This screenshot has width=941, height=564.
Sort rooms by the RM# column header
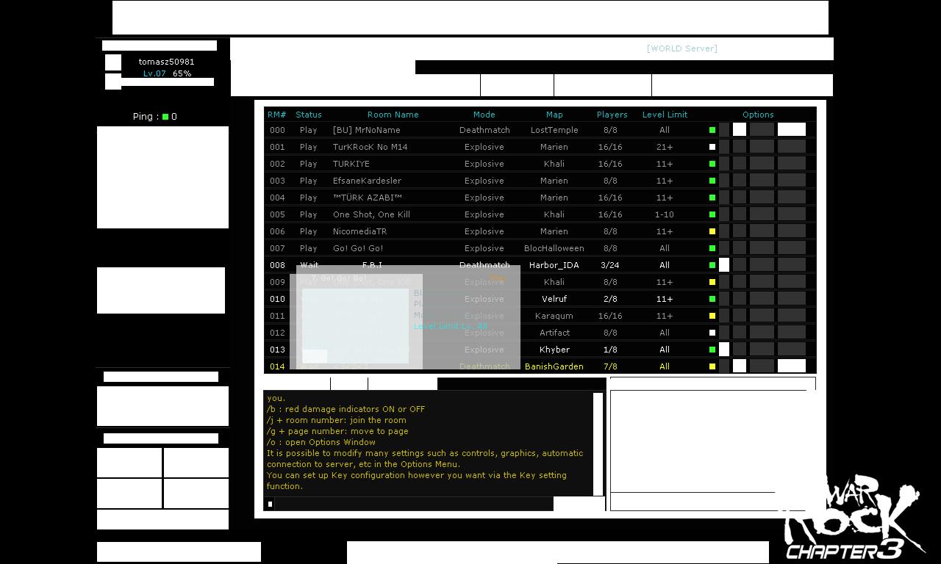pyautogui.click(x=277, y=115)
